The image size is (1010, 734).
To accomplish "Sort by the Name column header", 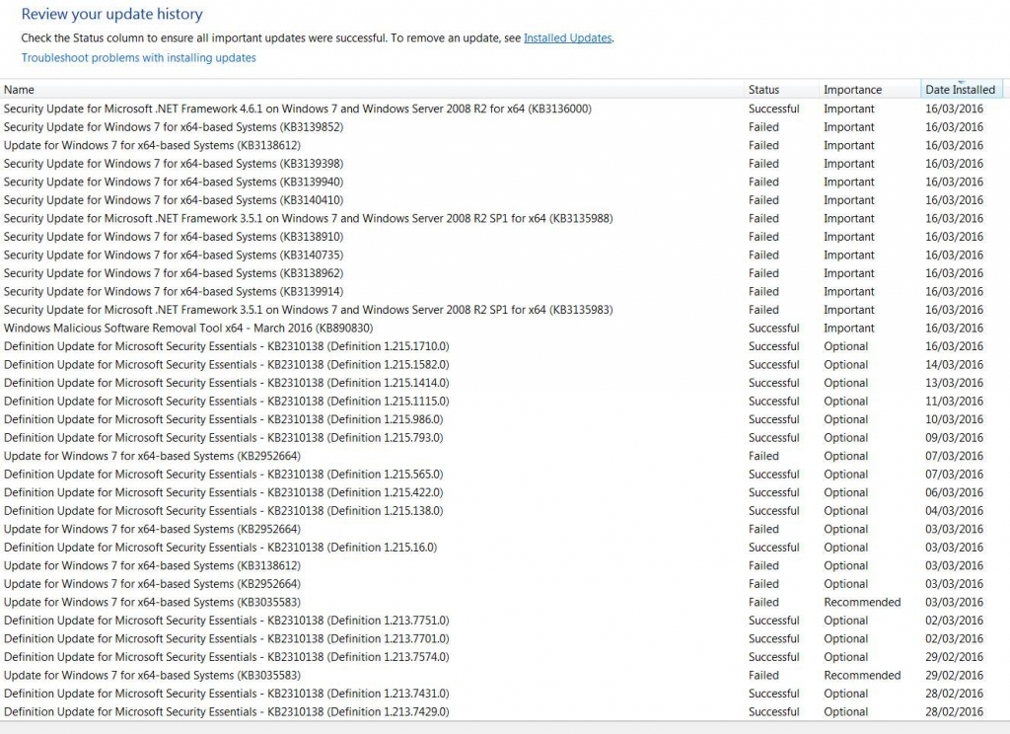I will (20, 90).
